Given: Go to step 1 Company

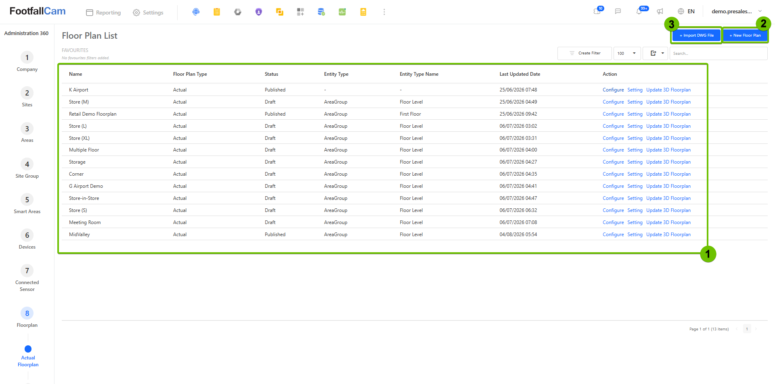Looking at the screenshot, I should 27,62.
